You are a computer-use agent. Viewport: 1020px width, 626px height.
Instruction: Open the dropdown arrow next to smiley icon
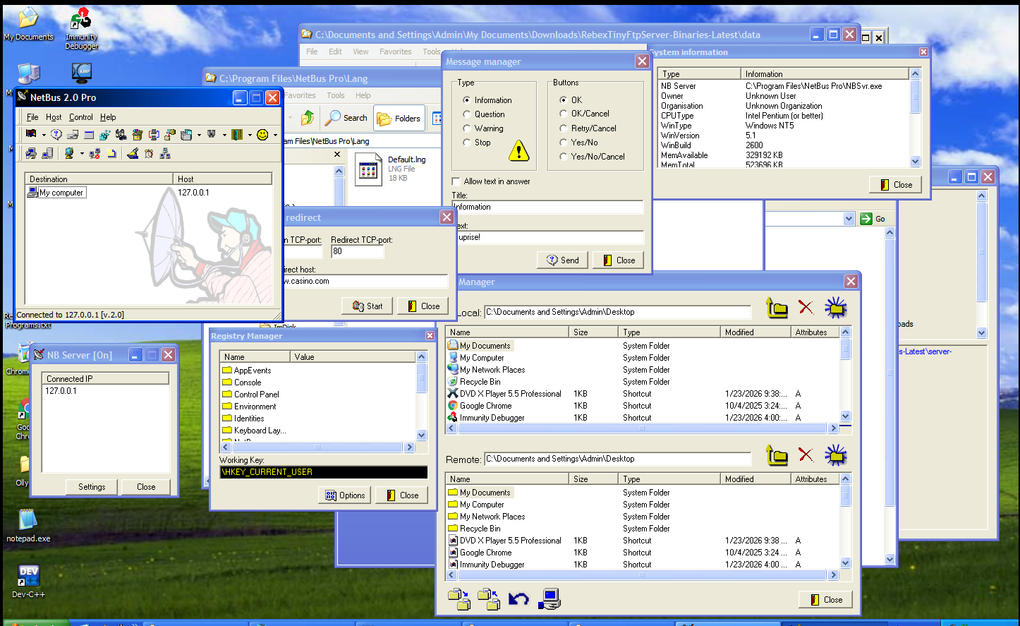pyautogui.click(x=275, y=135)
